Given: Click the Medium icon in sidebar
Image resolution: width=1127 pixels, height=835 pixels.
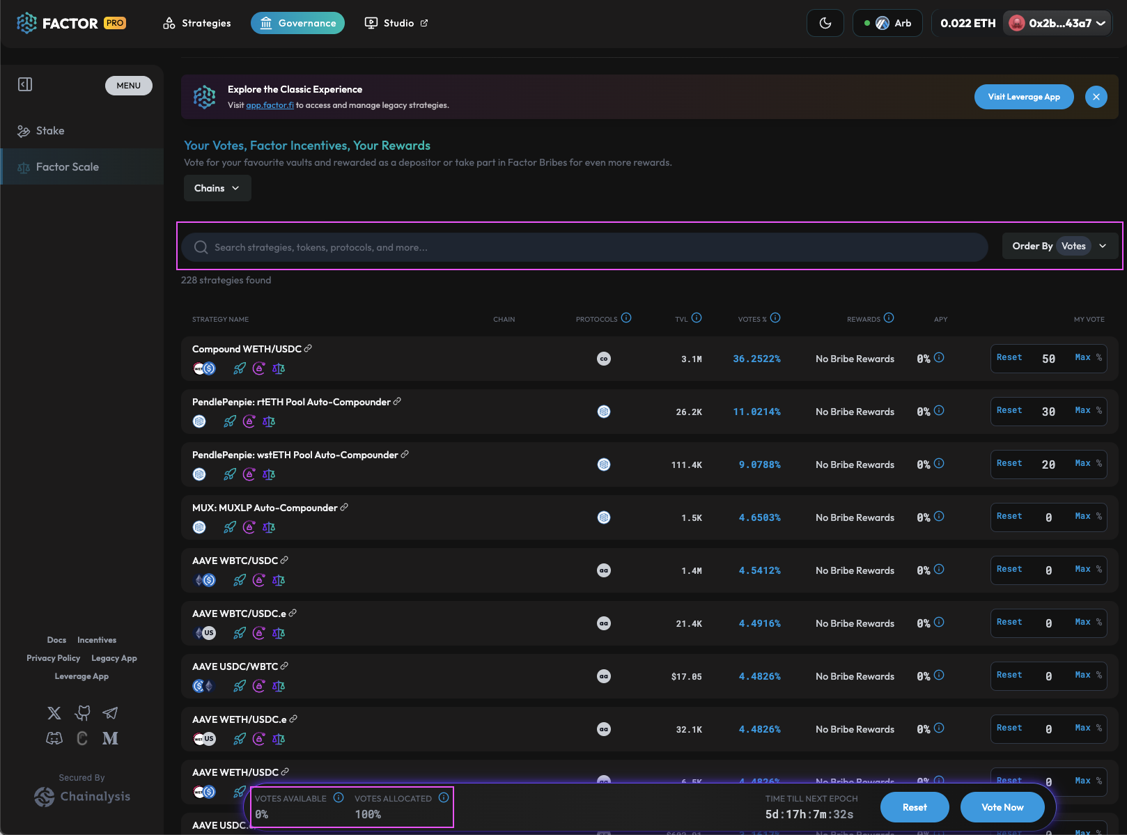Looking at the screenshot, I should pyautogui.click(x=110, y=738).
